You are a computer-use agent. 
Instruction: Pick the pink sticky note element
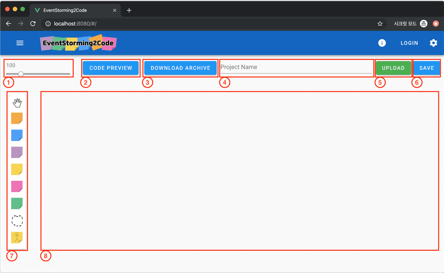click(17, 186)
